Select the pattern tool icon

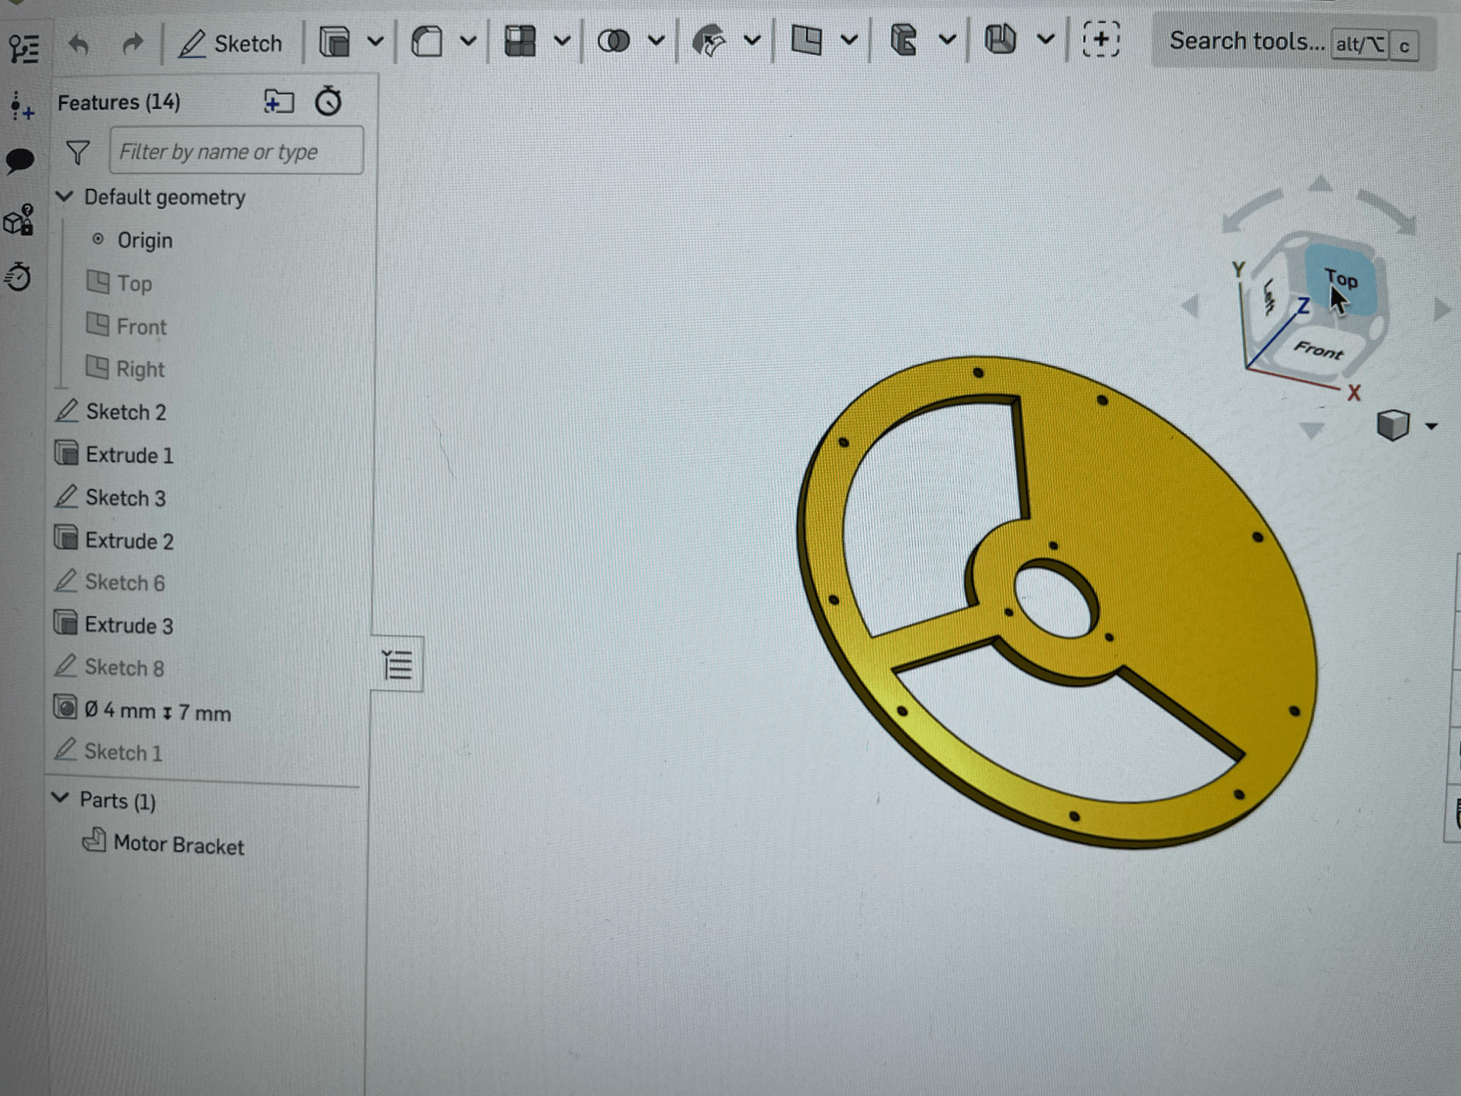[520, 41]
